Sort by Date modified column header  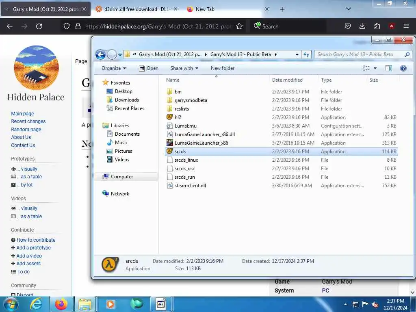287,80
